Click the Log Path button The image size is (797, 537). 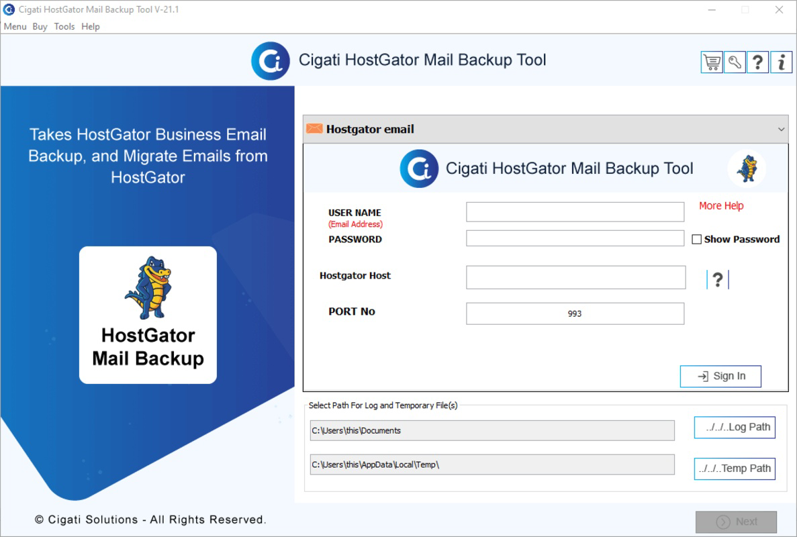[x=734, y=427]
